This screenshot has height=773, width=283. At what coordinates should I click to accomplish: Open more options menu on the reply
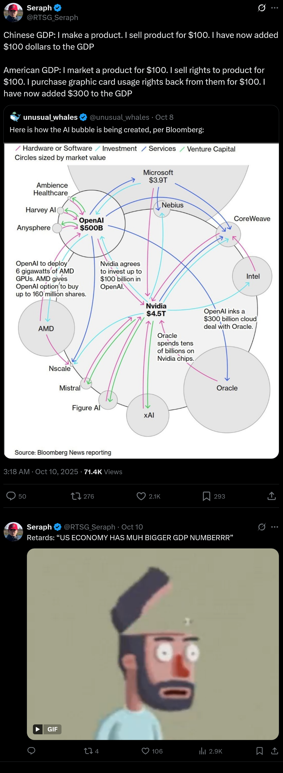(x=275, y=527)
